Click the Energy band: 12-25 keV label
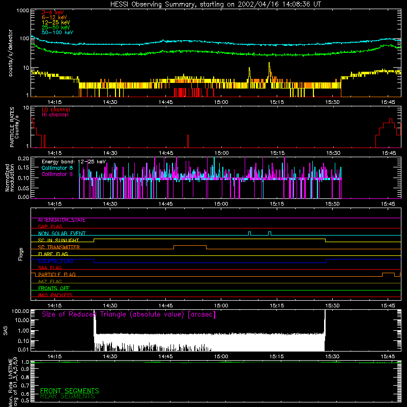Viewport: 407px width, 407px height. 74,162
